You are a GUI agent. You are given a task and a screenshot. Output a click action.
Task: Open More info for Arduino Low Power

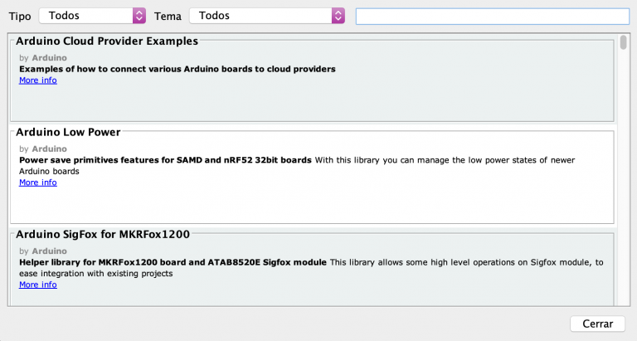point(37,183)
